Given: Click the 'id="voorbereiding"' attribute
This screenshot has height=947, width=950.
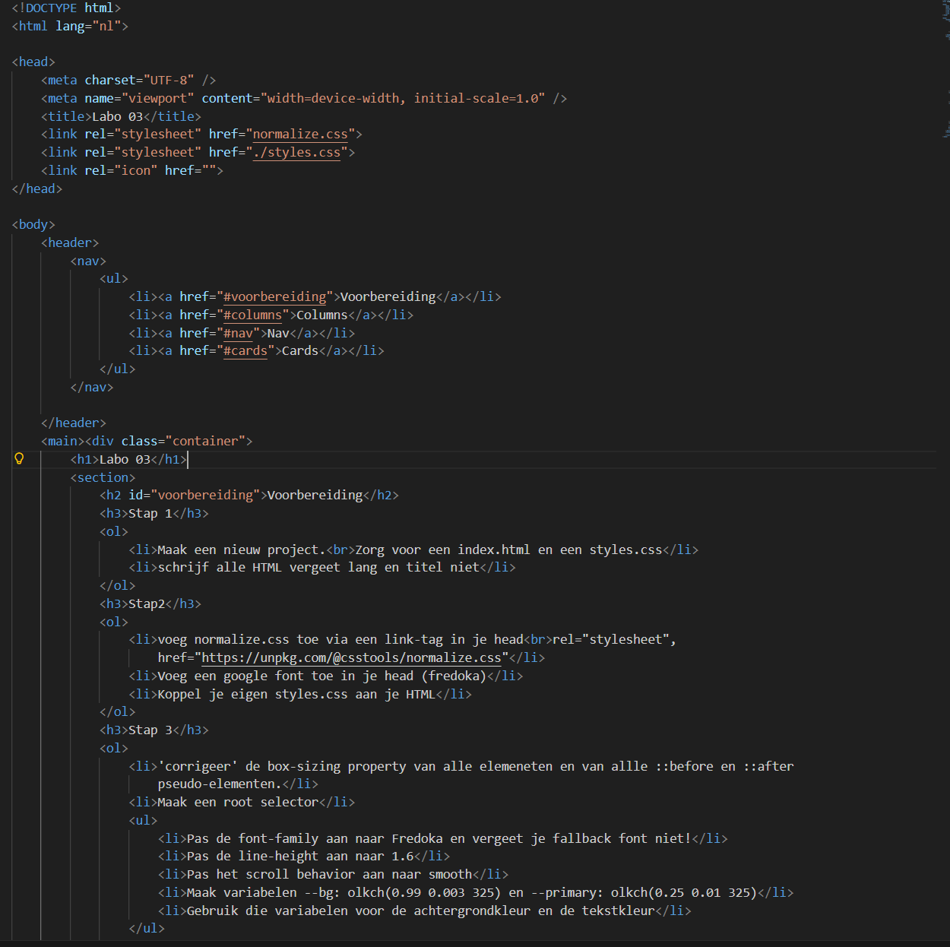Looking at the screenshot, I should 195,496.
